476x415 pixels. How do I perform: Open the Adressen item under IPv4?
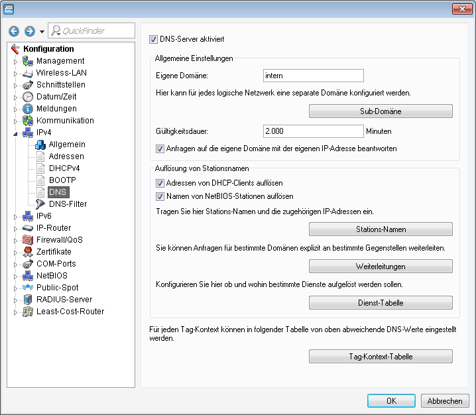pyautogui.click(x=66, y=156)
